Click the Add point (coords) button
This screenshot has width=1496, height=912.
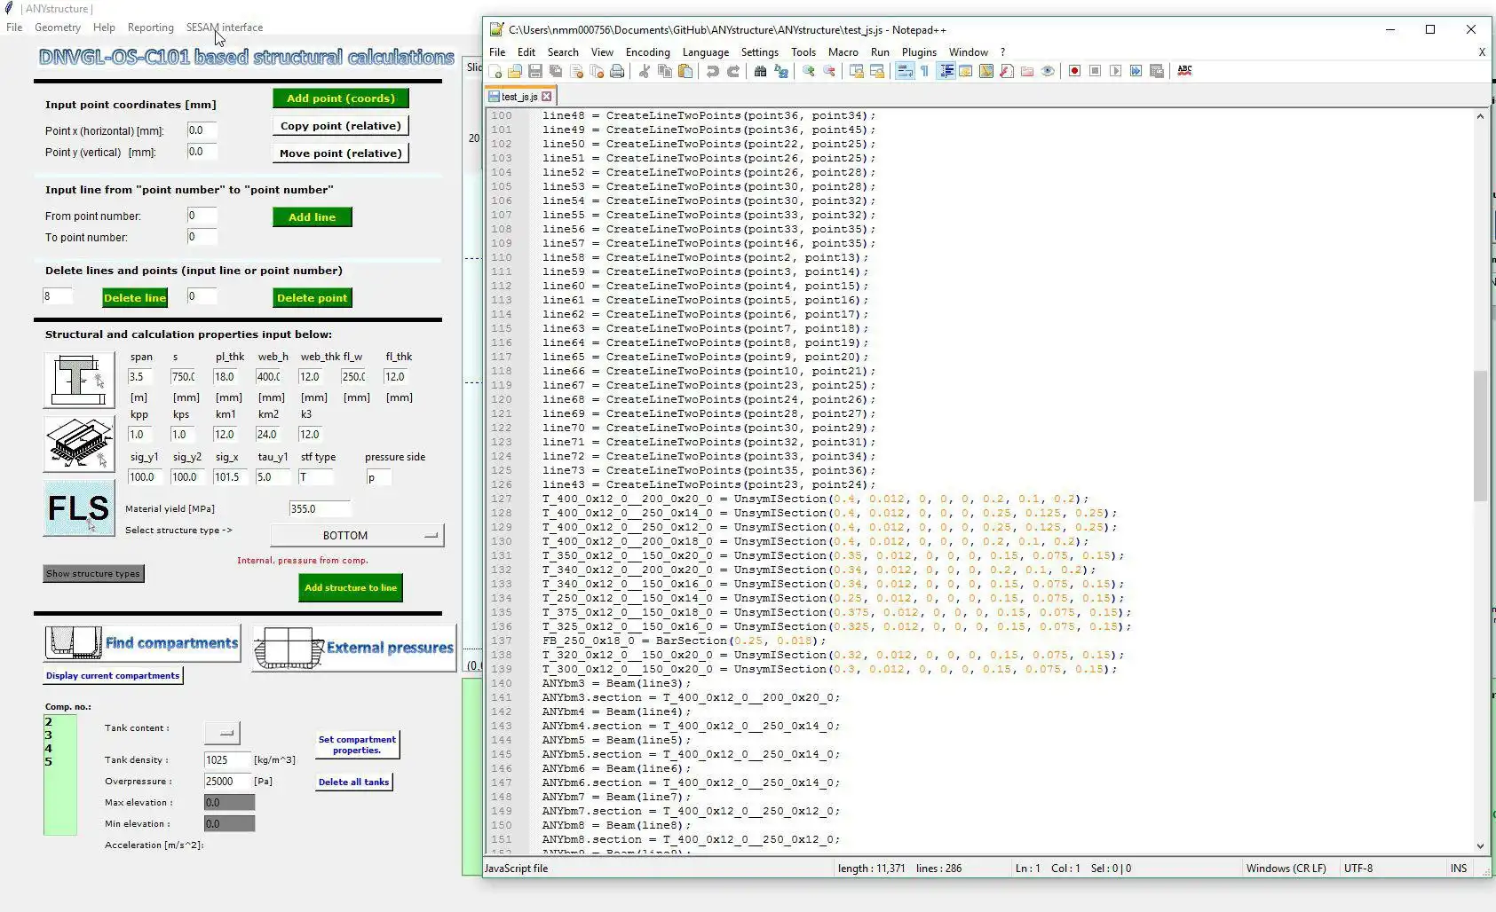pyautogui.click(x=340, y=98)
